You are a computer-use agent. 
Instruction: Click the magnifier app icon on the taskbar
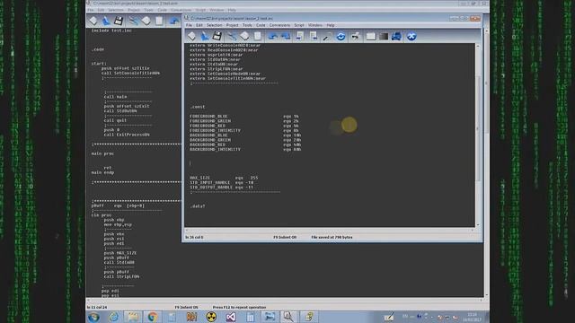pos(288,317)
